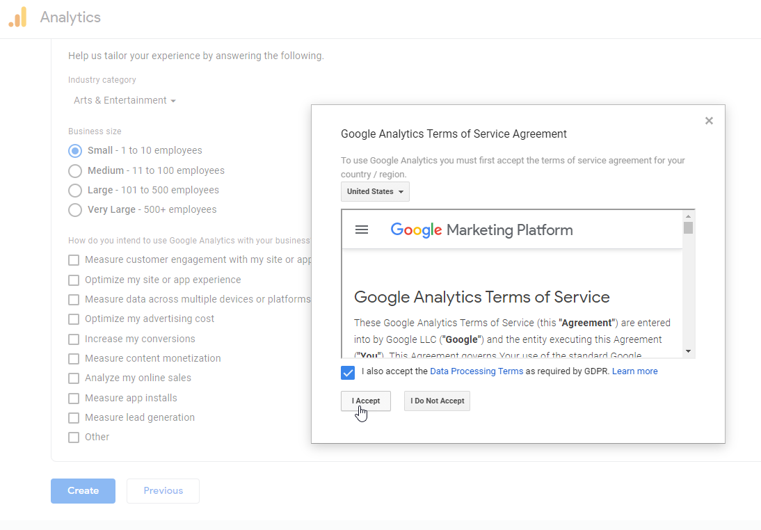Click the I Accept button
The height and width of the screenshot is (530, 761).
(x=366, y=401)
